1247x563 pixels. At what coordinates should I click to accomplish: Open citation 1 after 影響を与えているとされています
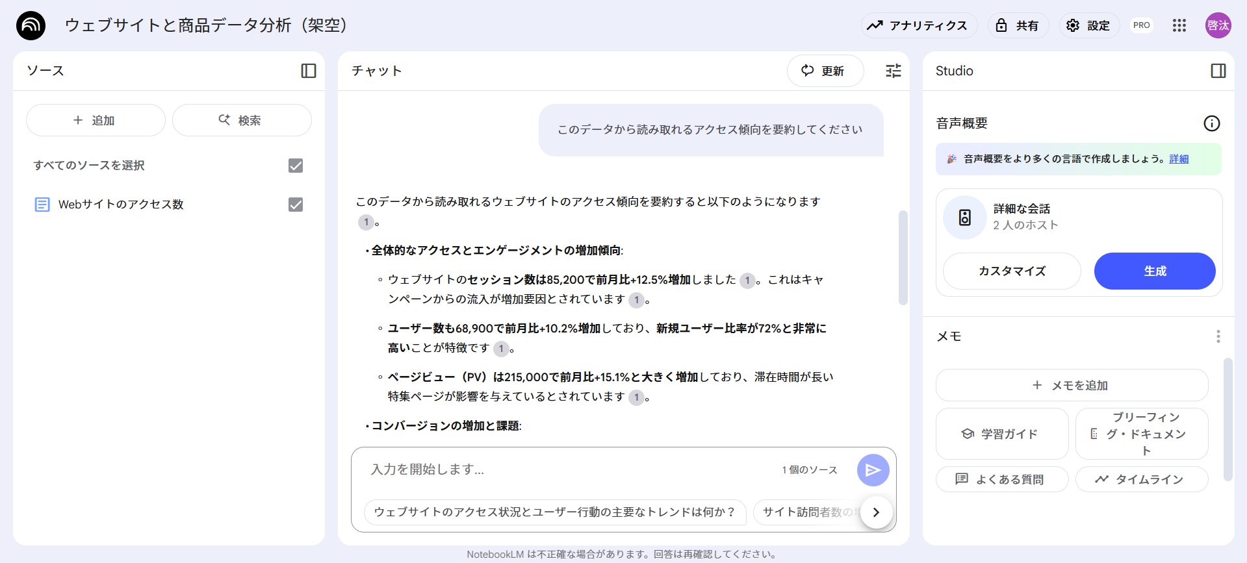point(636,397)
